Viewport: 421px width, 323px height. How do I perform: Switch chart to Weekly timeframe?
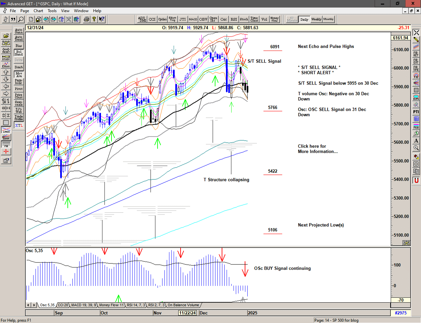point(316,19)
